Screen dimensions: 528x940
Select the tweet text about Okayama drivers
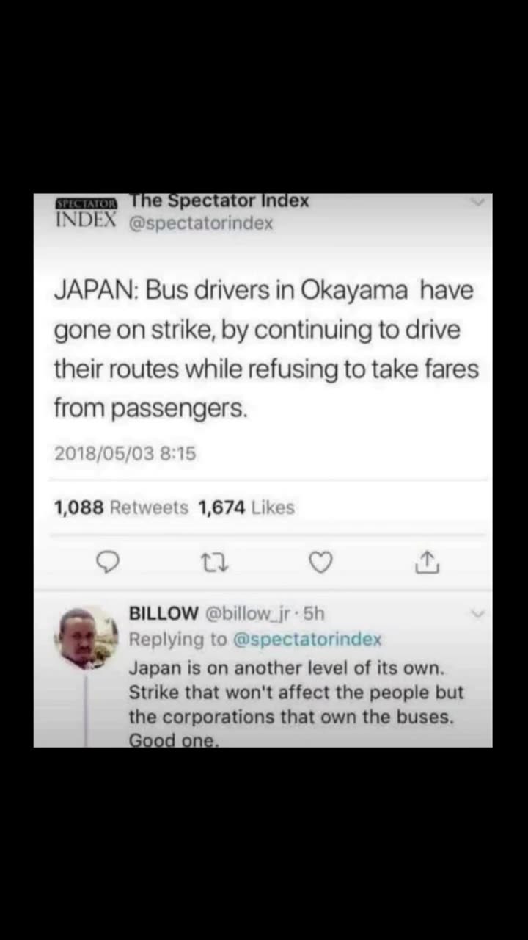[266, 350]
